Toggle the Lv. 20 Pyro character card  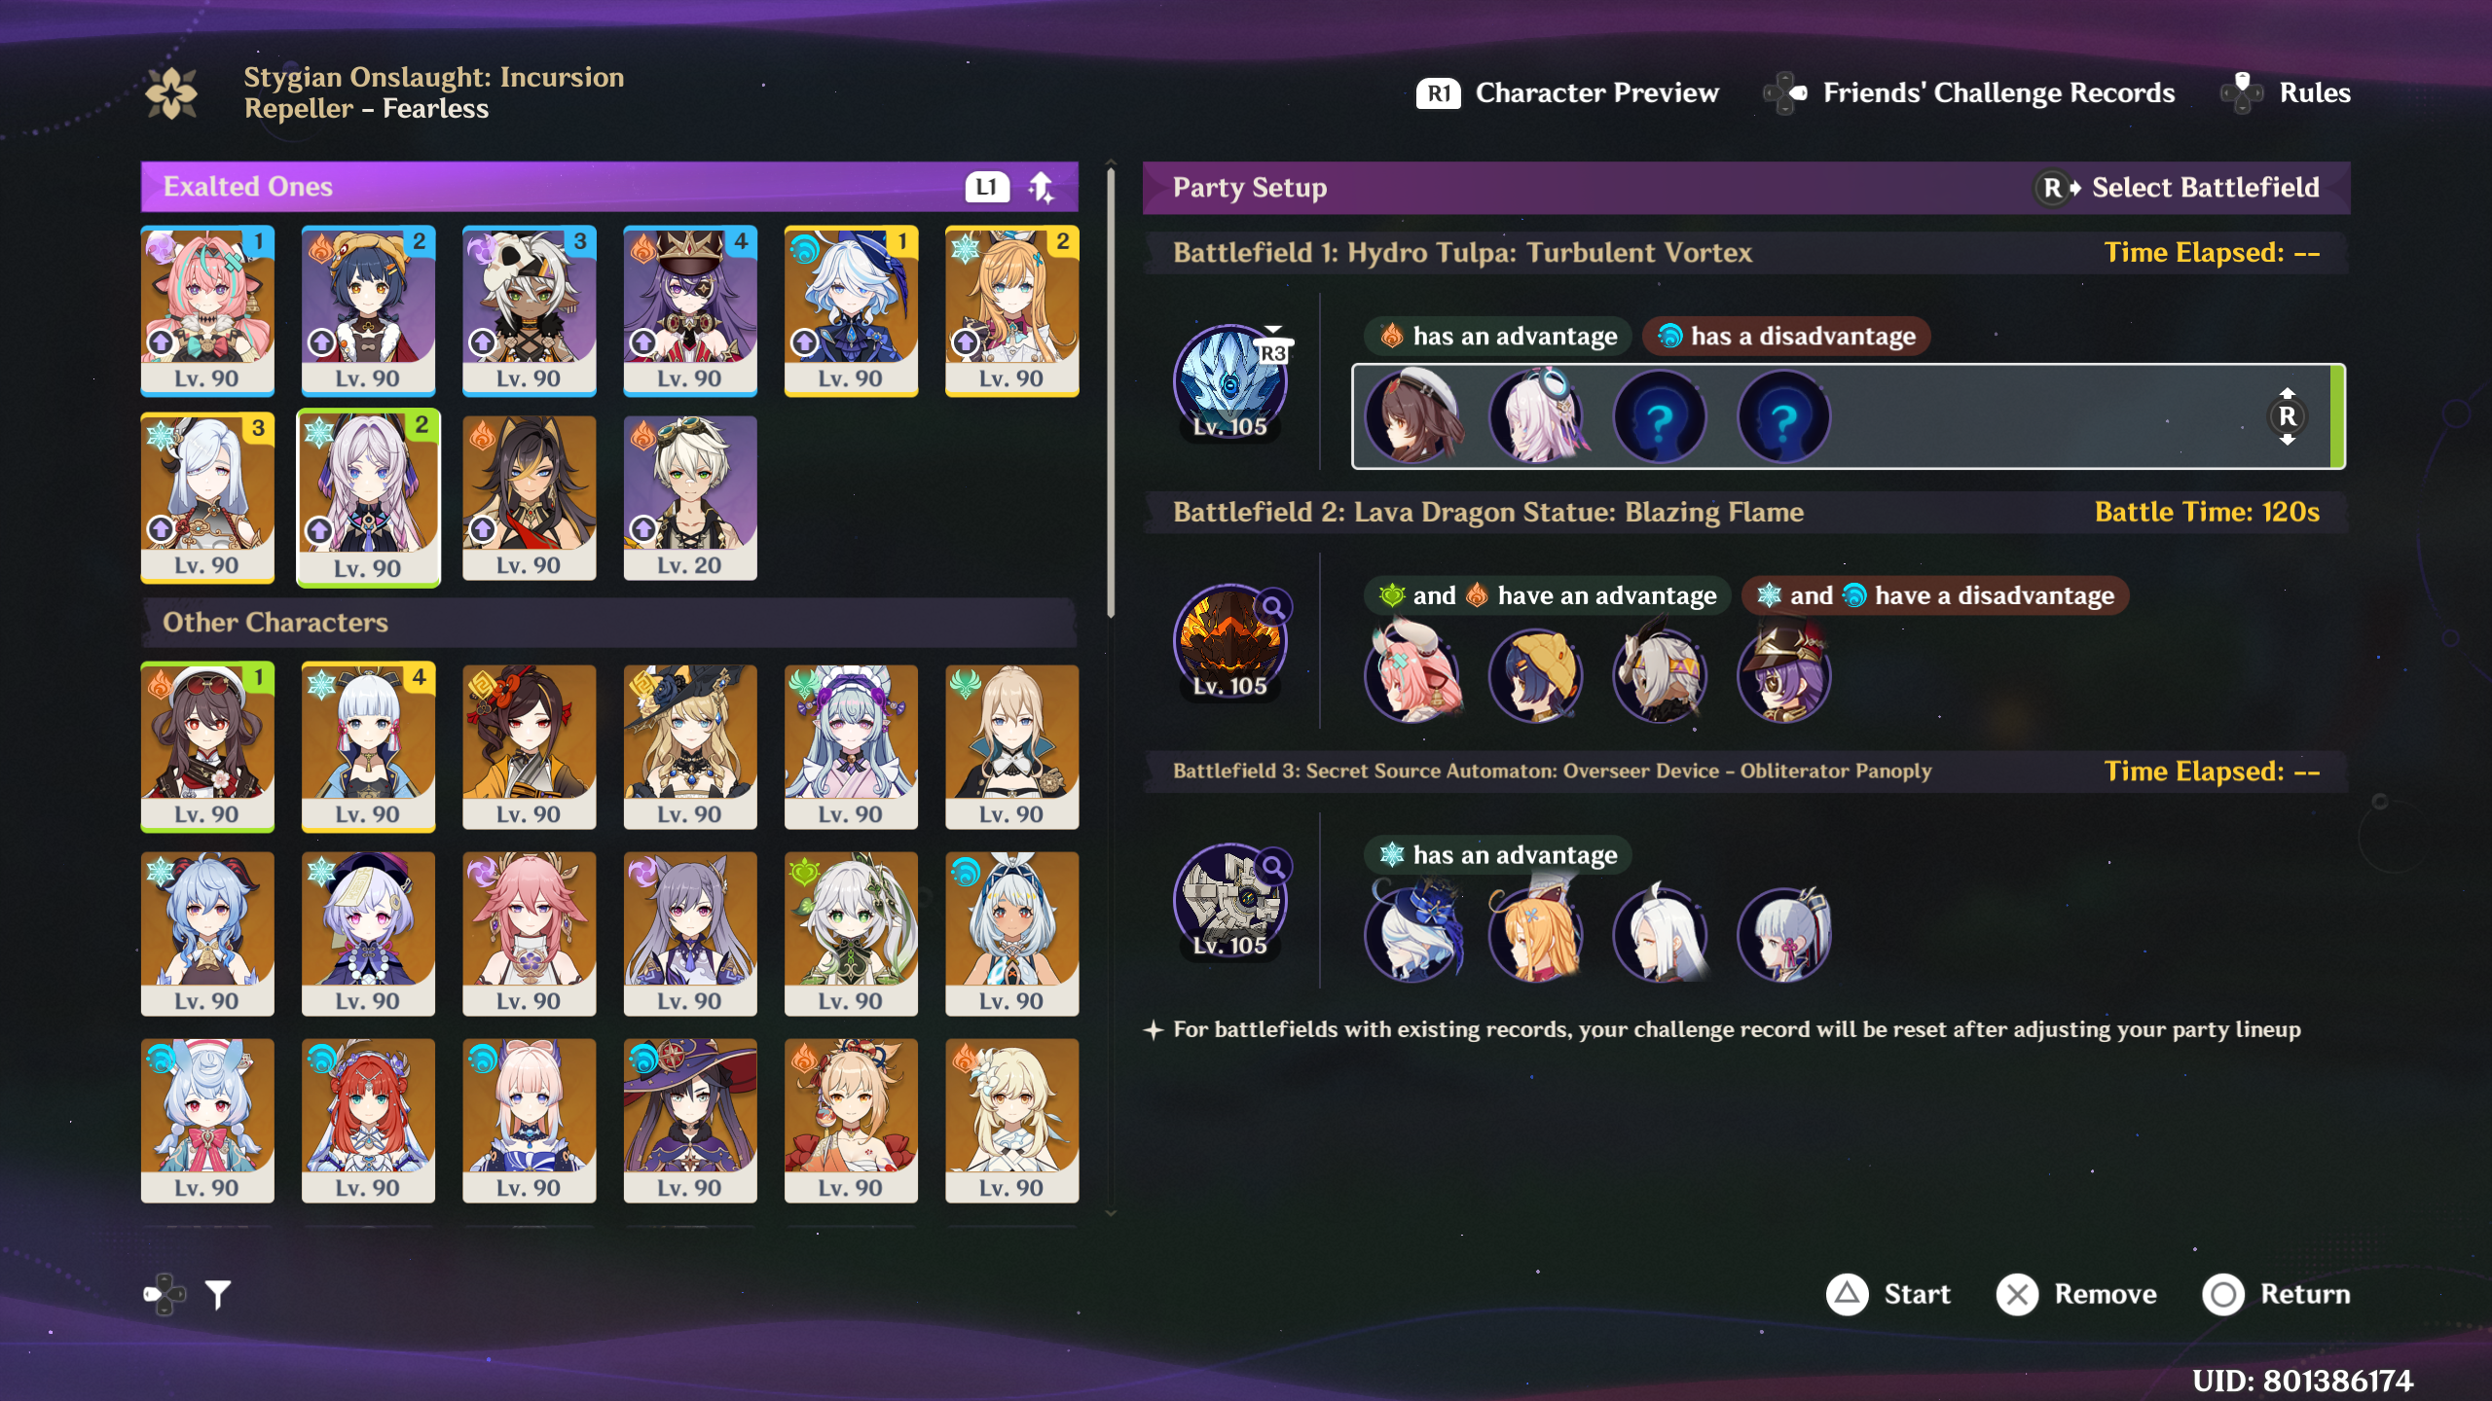click(x=690, y=498)
